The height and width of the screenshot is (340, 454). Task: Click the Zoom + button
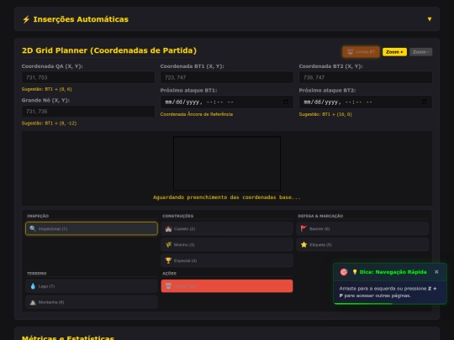(x=394, y=52)
